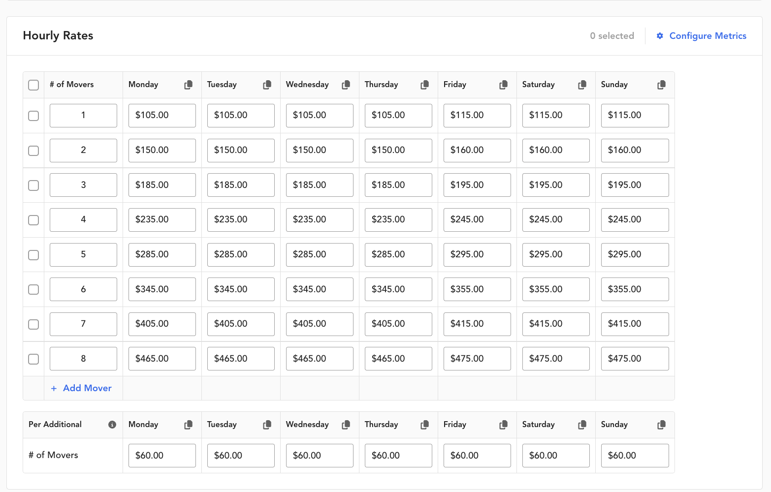This screenshot has width=771, height=492.
Task: Edit the number of movers field showing 6
Action: (x=83, y=289)
